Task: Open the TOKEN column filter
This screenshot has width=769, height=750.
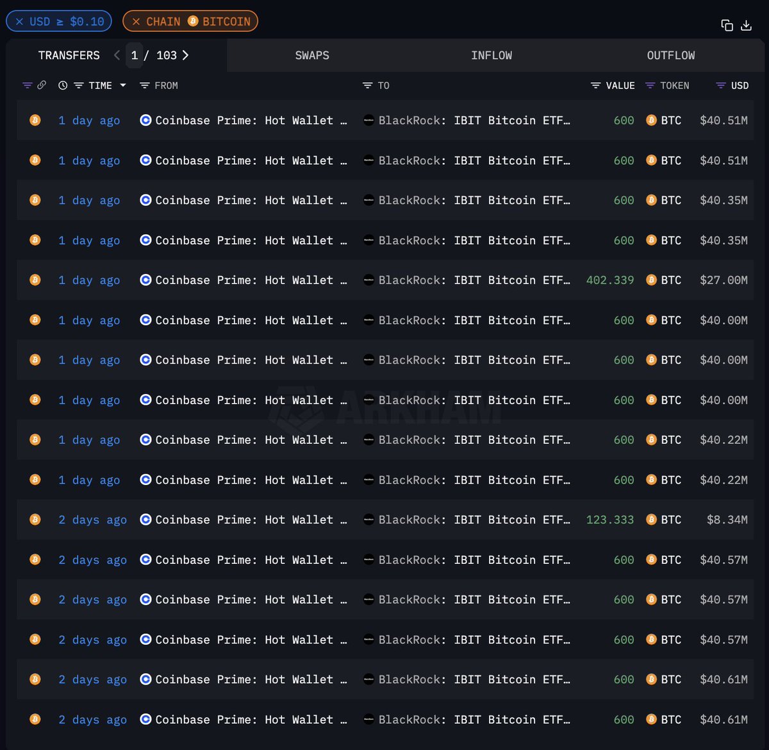Action: 650,85
